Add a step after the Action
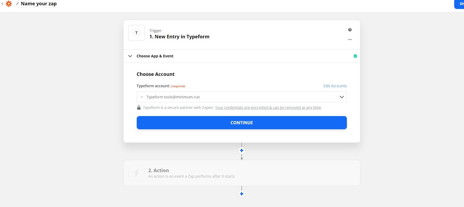Image resolution: width=464 pixels, height=207 pixels. (242, 194)
